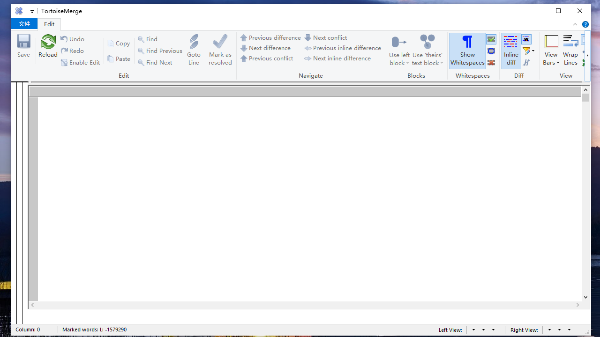Open Goto Line with the footprints icon
Viewport: 600px width, 337px height.
[194, 42]
